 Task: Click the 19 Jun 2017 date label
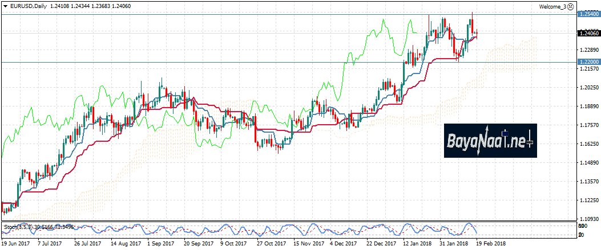(16, 243)
